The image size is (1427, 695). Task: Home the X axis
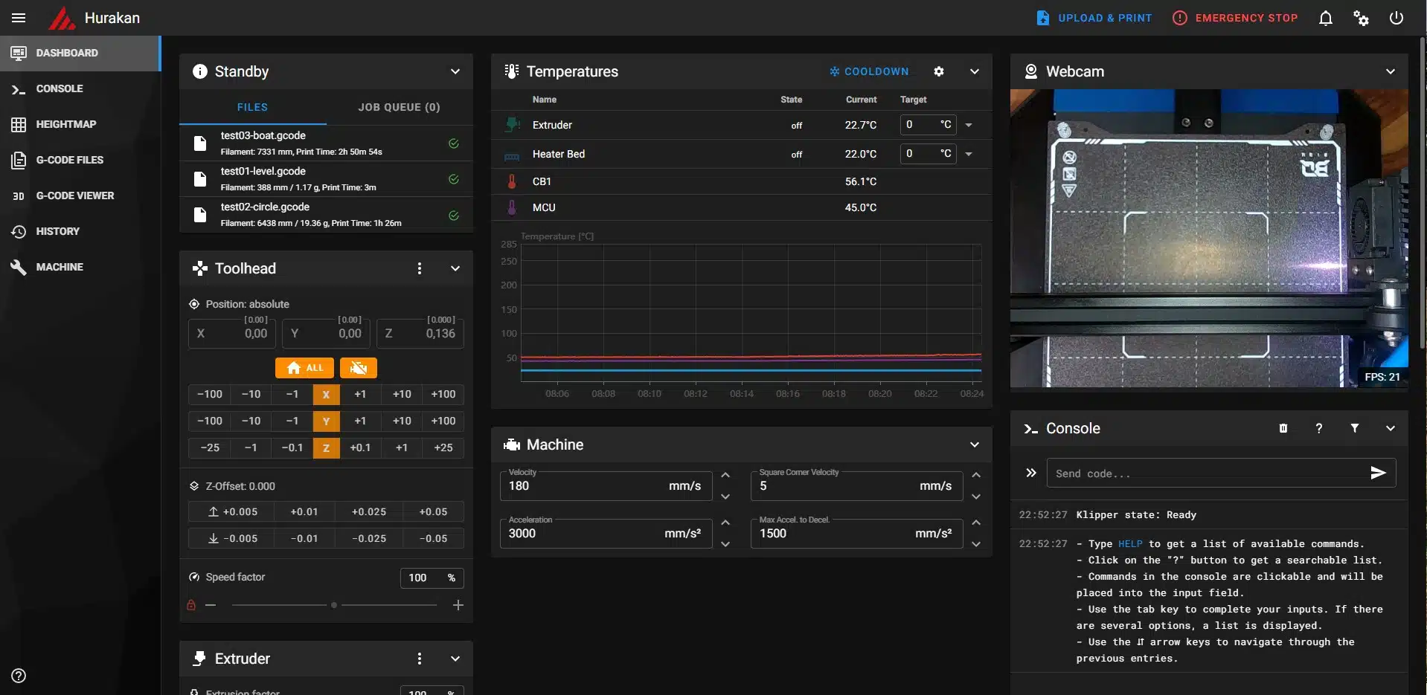tap(326, 395)
